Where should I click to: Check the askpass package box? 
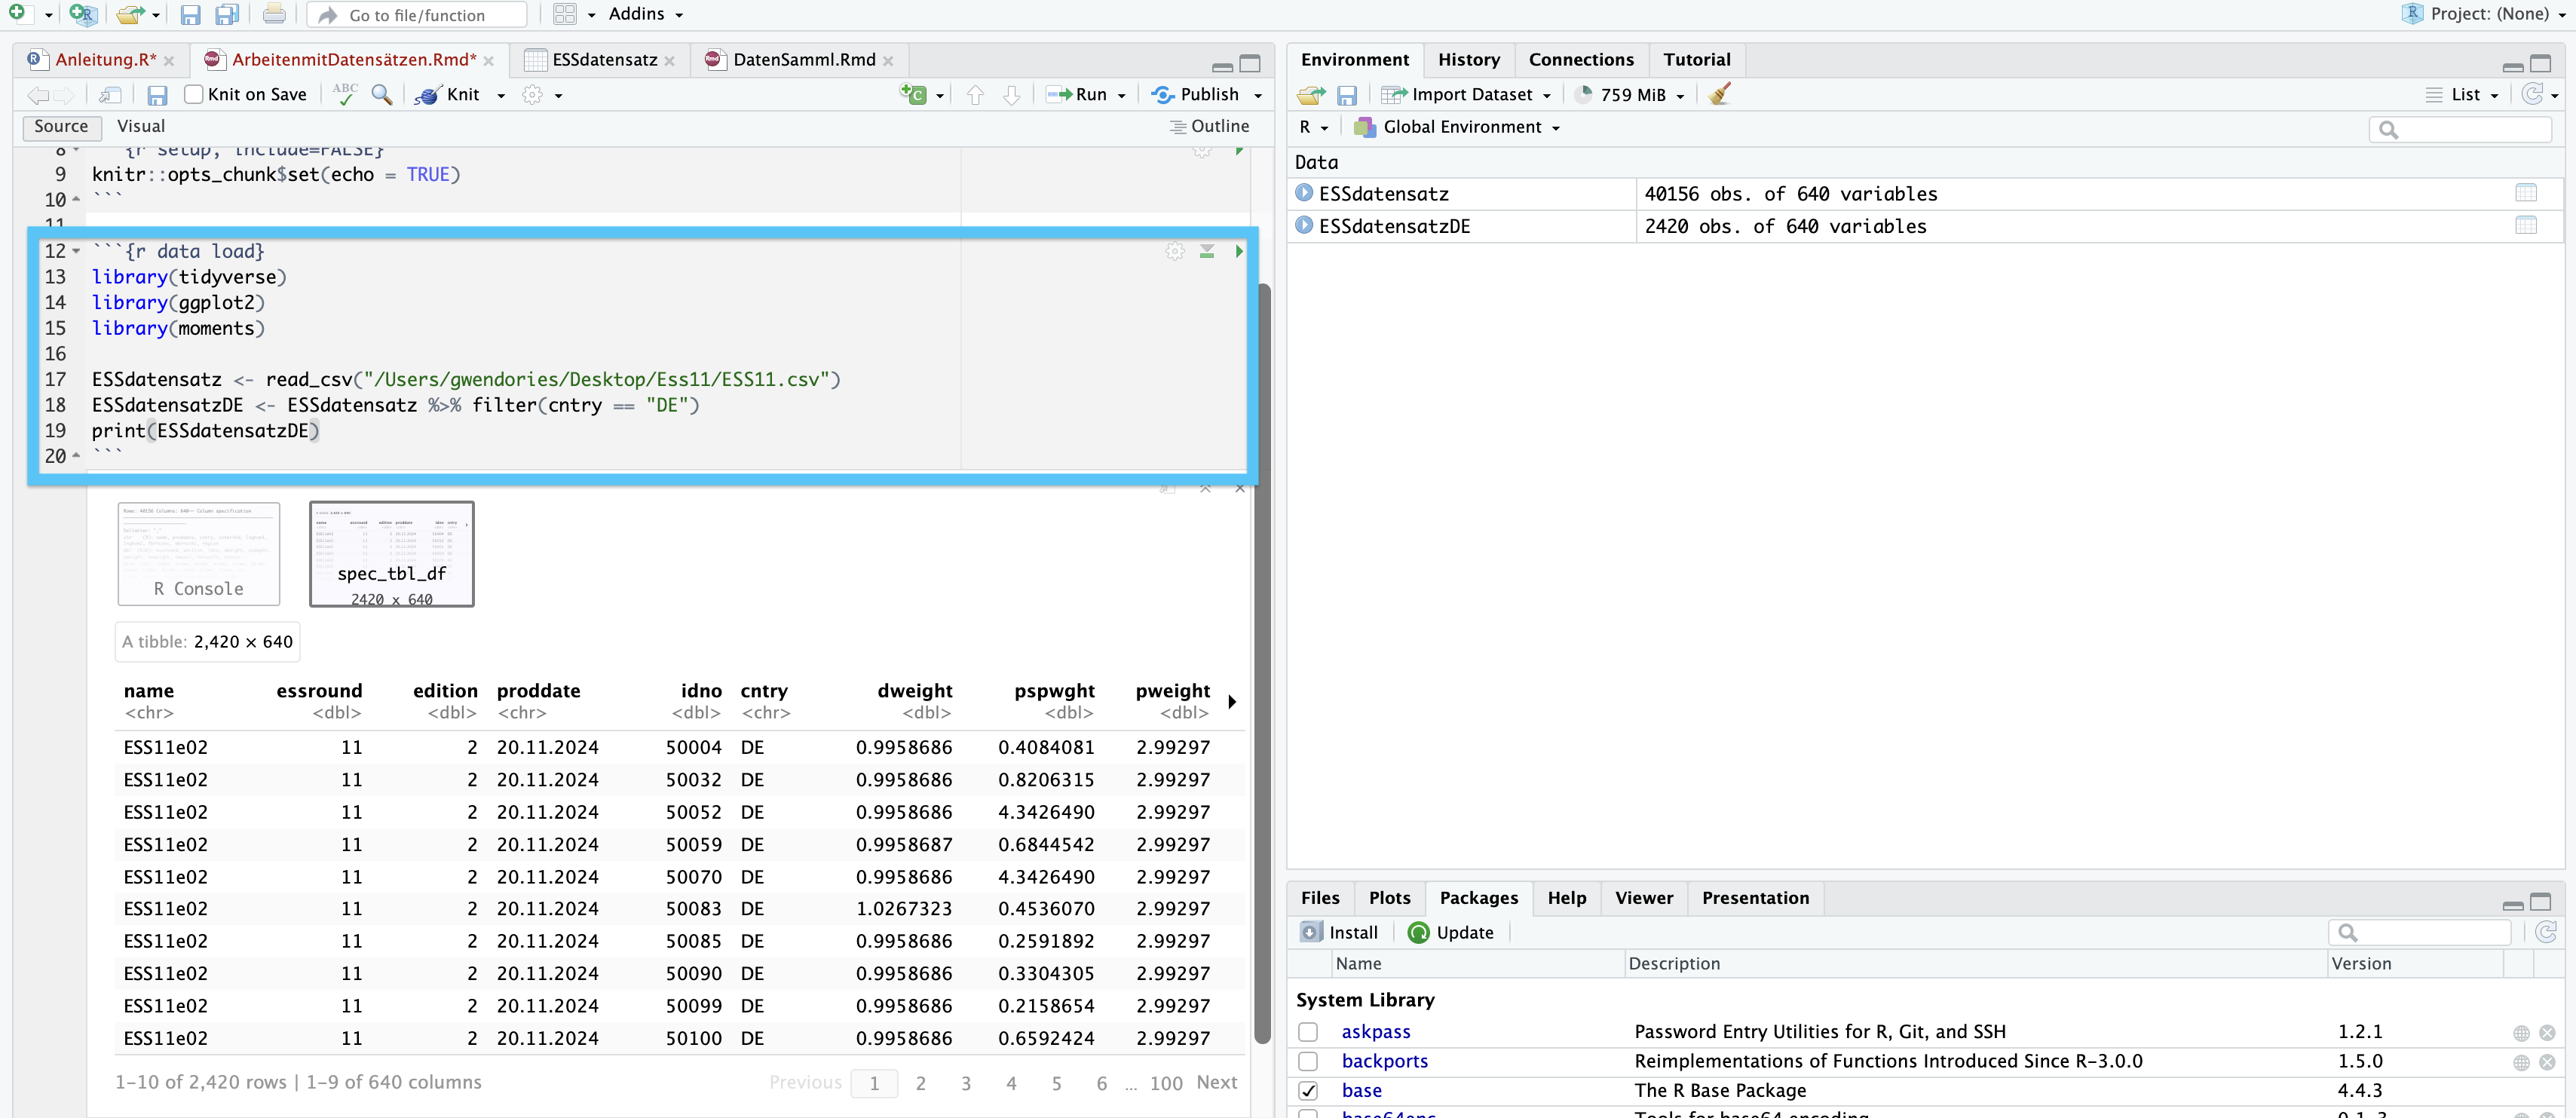(1308, 1032)
